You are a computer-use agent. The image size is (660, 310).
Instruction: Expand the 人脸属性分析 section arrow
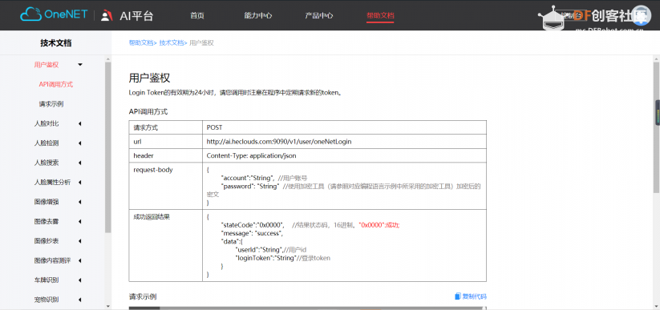[80, 182]
